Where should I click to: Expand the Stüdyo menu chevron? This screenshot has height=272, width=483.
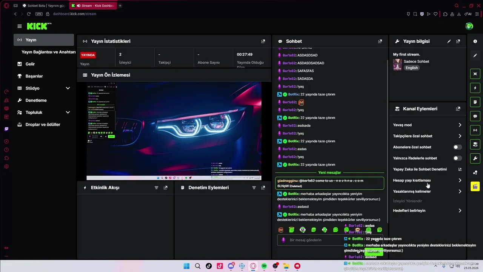(x=68, y=88)
